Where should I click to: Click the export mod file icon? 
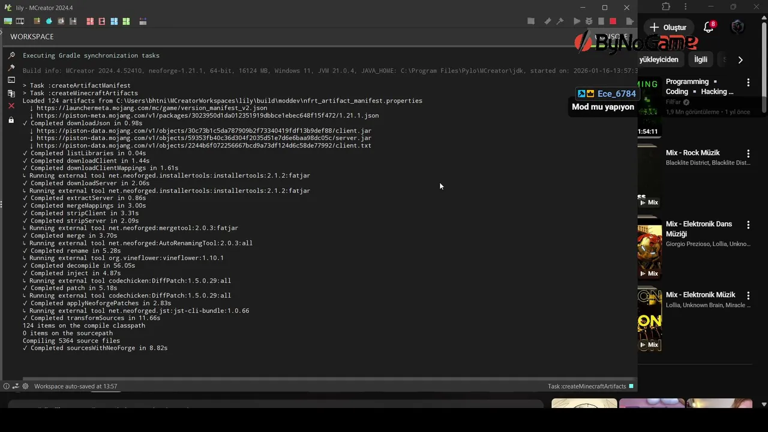coord(629,21)
